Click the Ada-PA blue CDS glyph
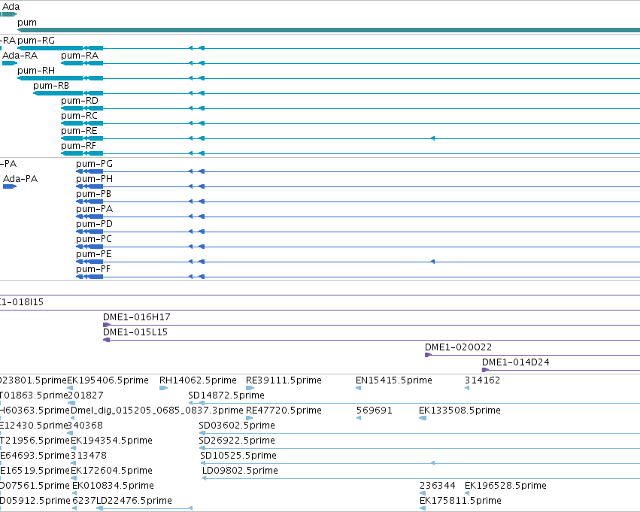Viewport: 640px width, 512px height. 9,186
